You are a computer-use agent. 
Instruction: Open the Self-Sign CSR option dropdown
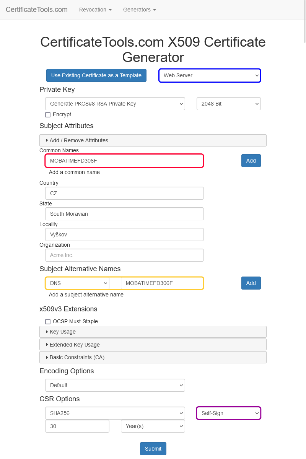228,413
